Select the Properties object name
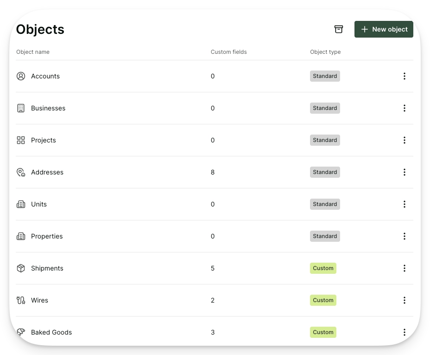 (47, 236)
